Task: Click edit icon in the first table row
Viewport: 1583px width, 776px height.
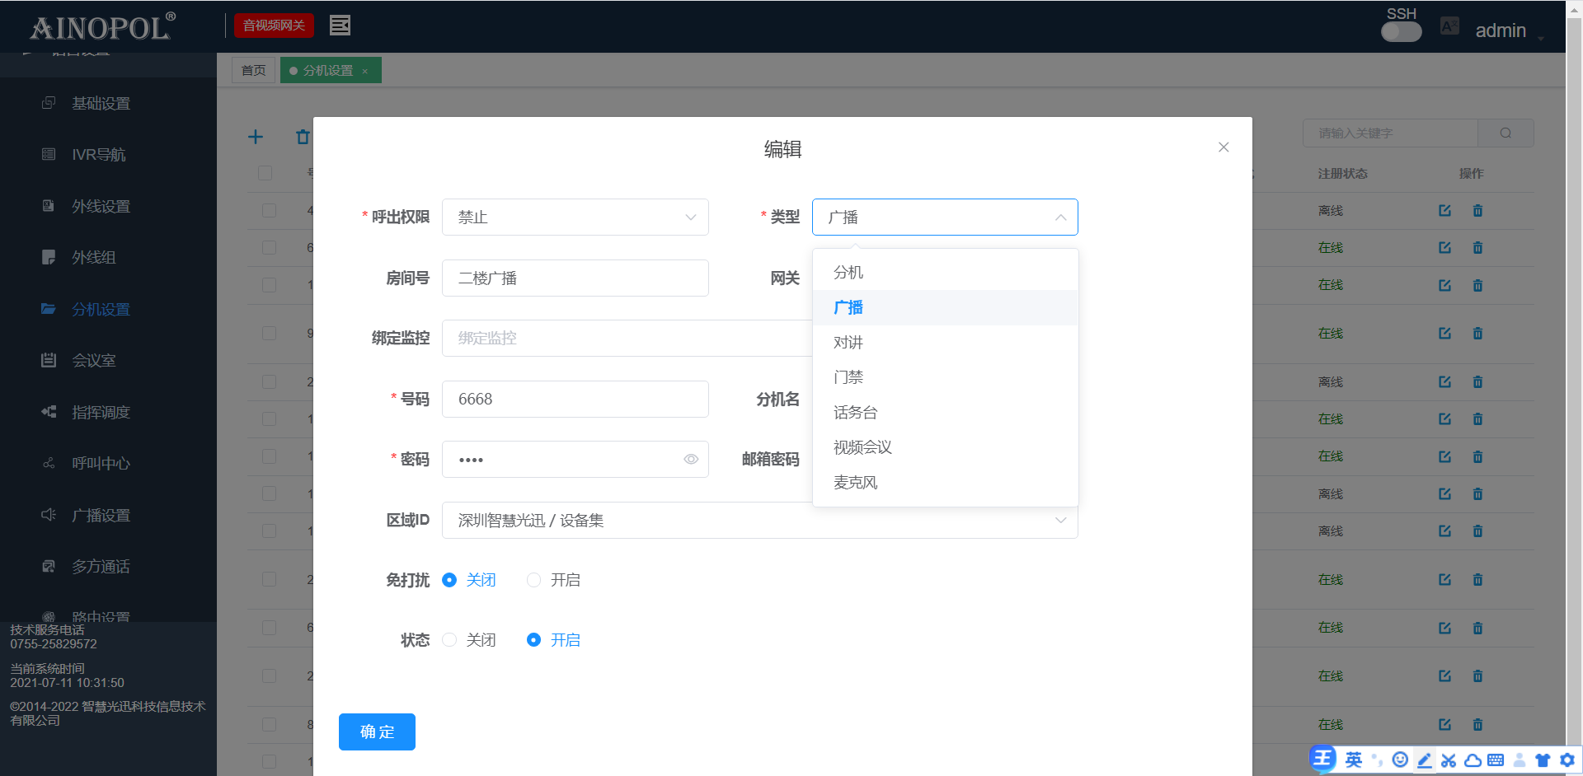Action: pos(1444,211)
